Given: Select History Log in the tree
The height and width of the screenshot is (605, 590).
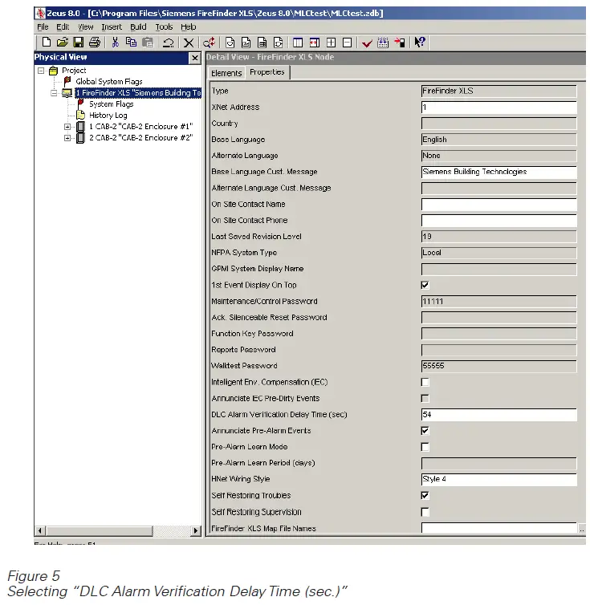Looking at the screenshot, I should coord(108,116).
